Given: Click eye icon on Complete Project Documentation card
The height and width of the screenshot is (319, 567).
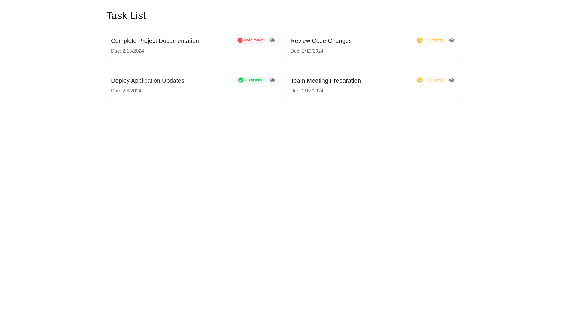Looking at the screenshot, I should click(272, 40).
